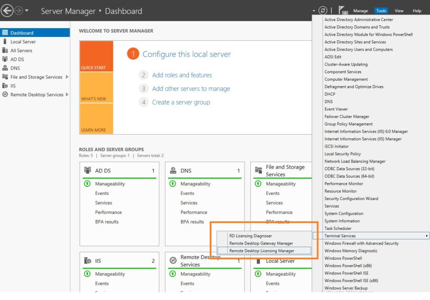Open the notifications flag icon
The width and height of the screenshot is (430, 300).
(343, 10)
